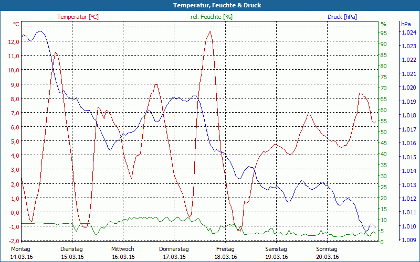Select the Dienstag 15.03.16 date marker
This screenshot has width=420, height=262.
point(72,253)
